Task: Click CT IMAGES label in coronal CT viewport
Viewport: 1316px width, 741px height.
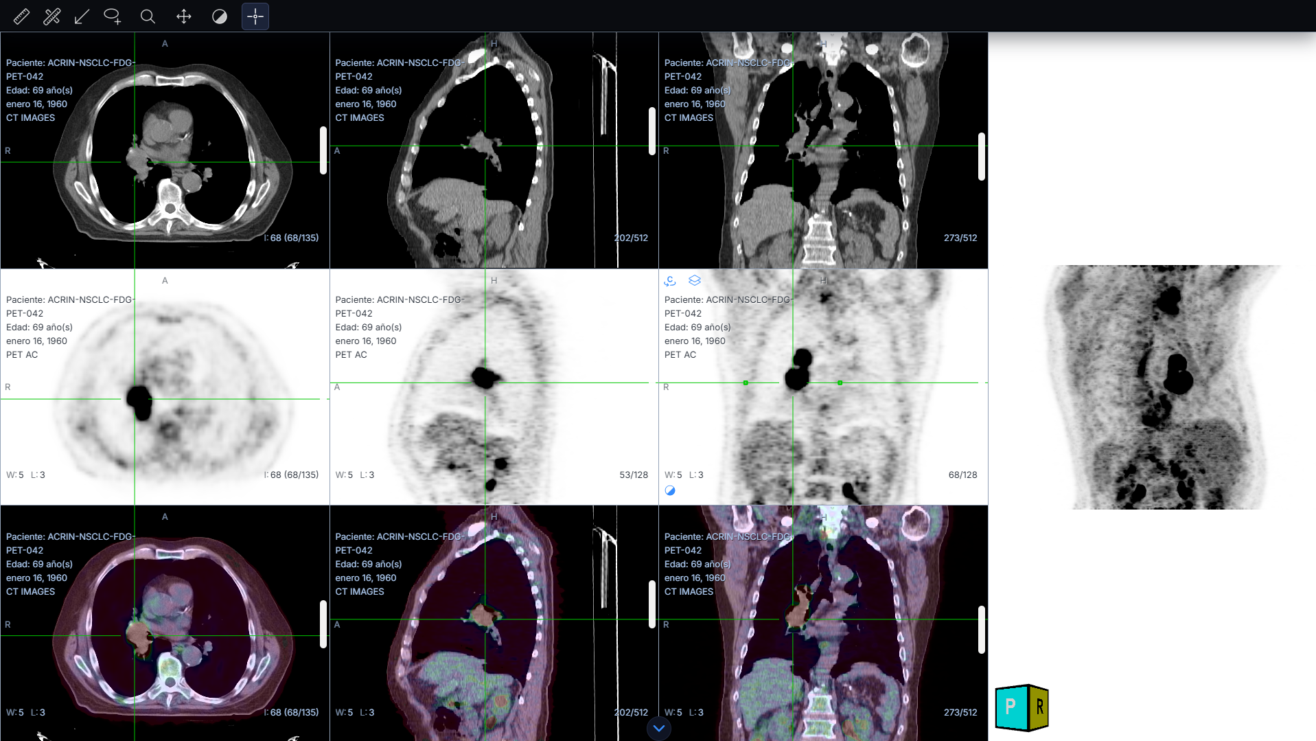Action: tap(689, 117)
